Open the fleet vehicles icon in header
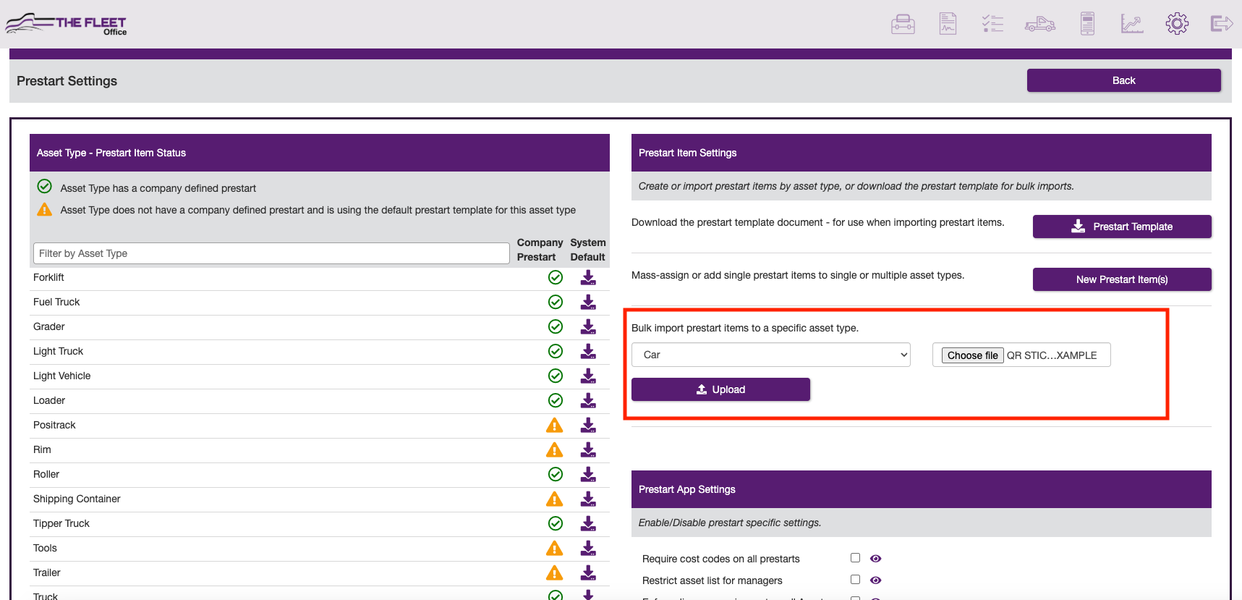 [1040, 24]
